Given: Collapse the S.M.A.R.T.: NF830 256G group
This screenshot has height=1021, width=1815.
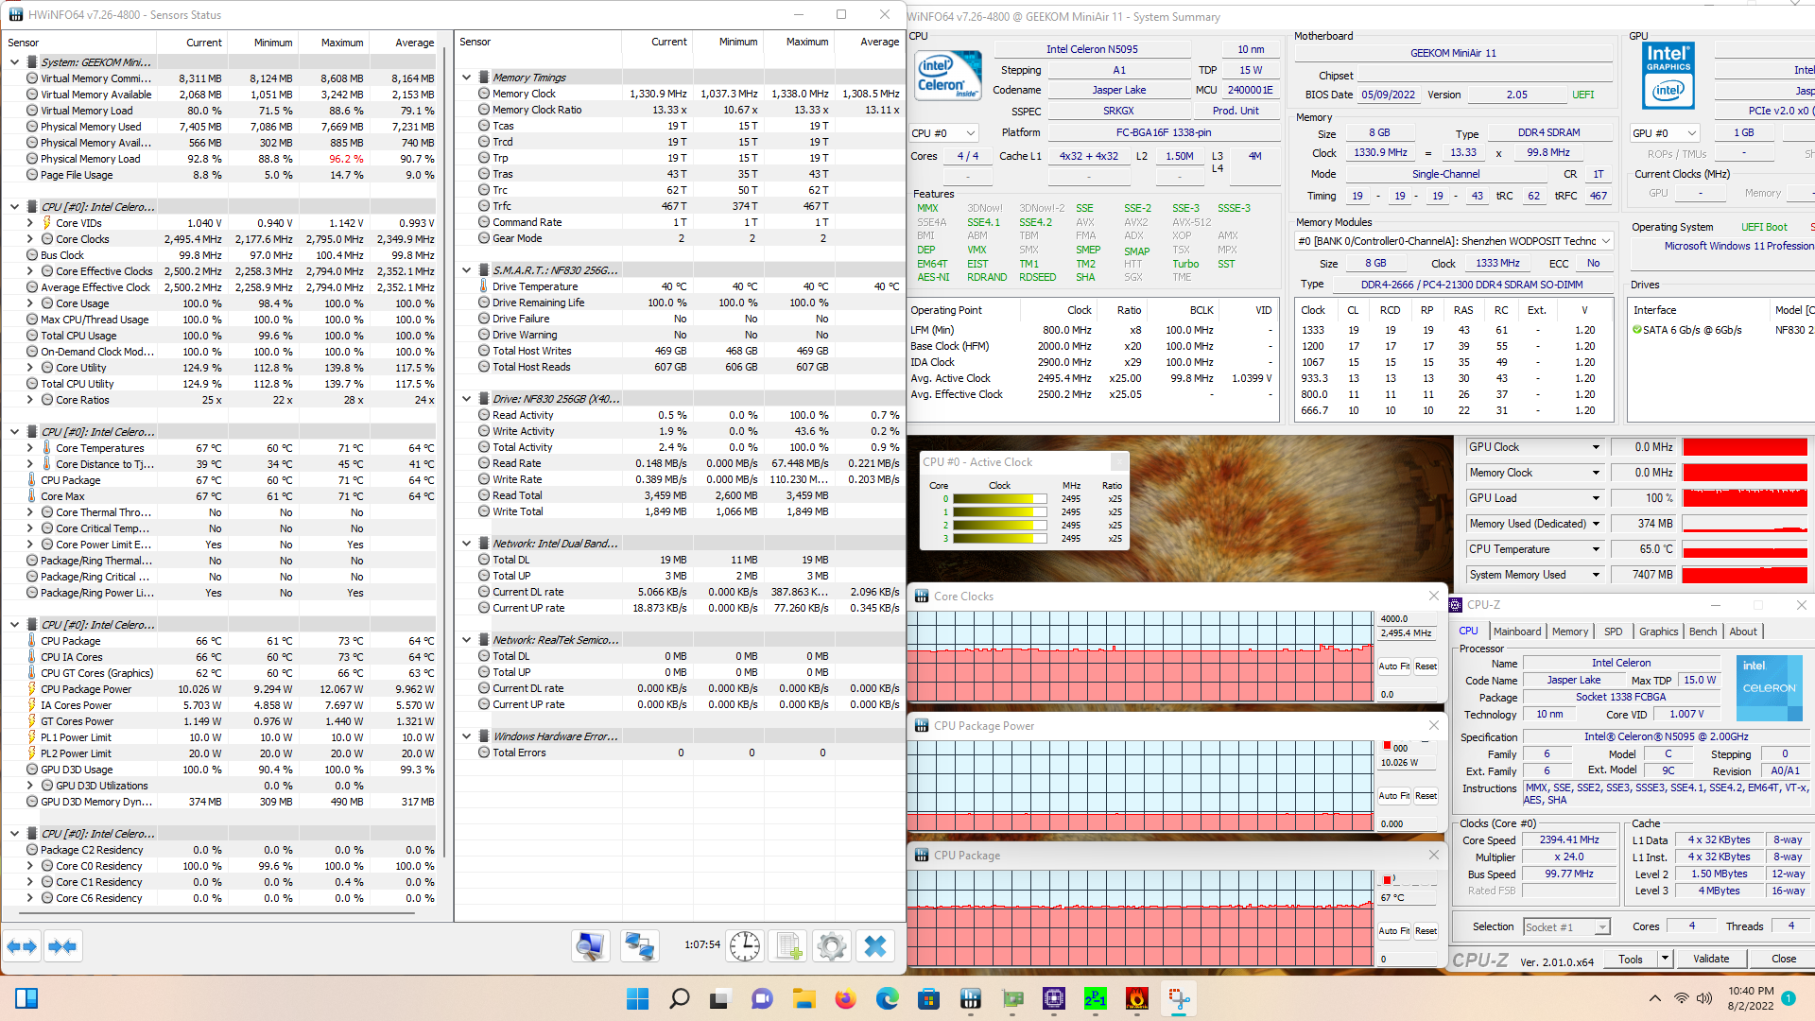Looking at the screenshot, I should click(466, 270).
